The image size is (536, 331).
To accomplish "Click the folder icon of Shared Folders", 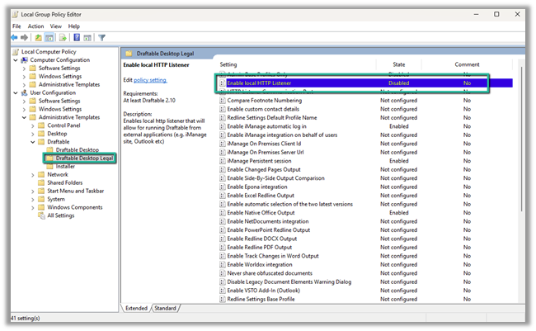I will click(41, 182).
